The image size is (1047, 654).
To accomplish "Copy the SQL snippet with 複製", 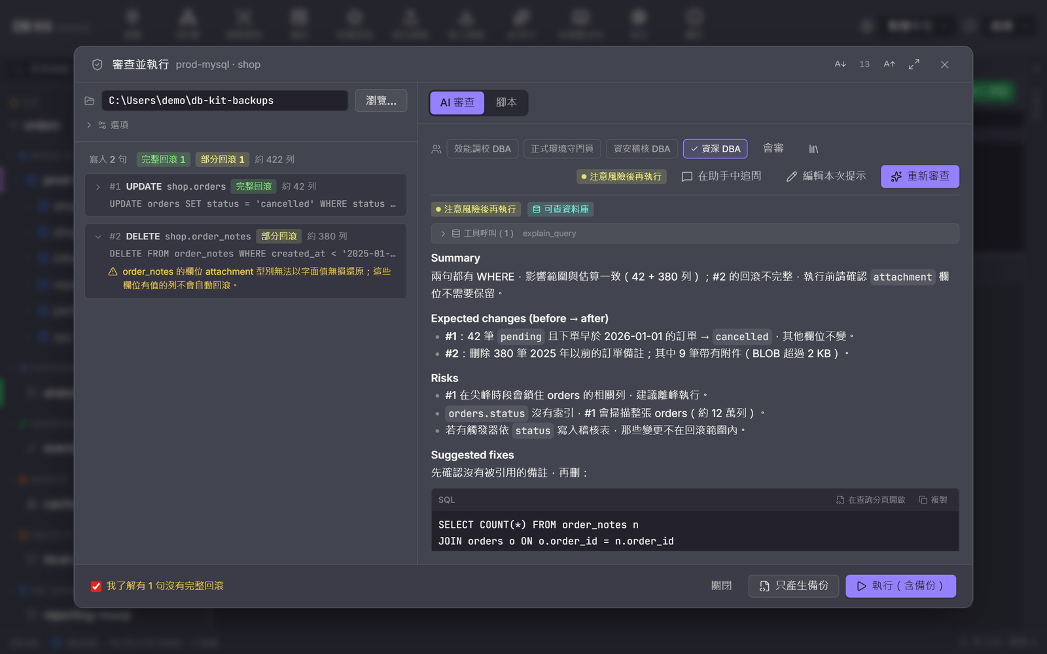I will (x=933, y=500).
